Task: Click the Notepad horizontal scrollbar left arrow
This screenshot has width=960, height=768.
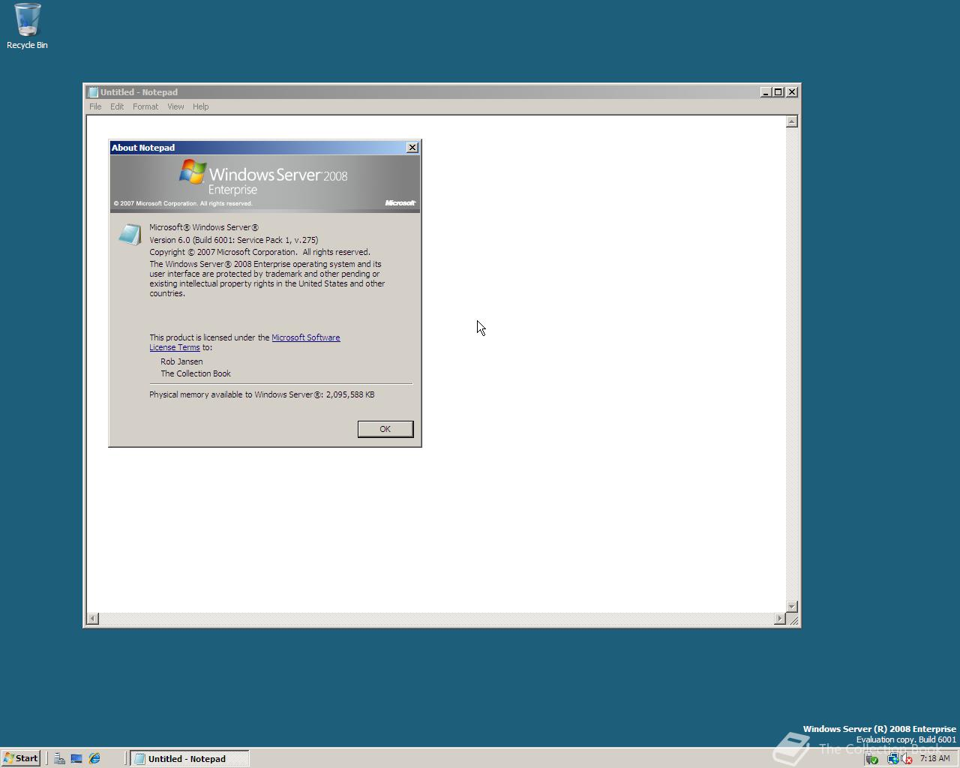Action: click(x=92, y=619)
